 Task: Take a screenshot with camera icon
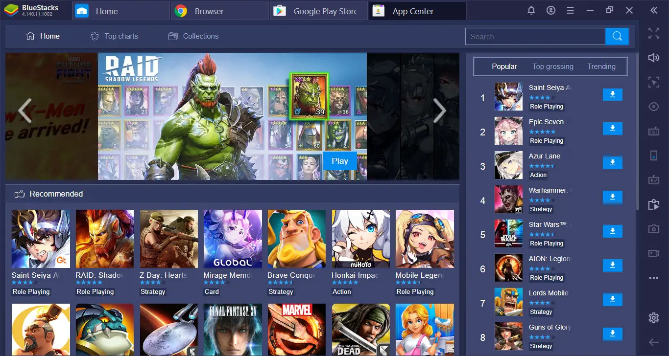(653, 229)
